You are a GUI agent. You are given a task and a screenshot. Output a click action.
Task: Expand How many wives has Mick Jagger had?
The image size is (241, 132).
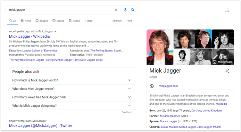point(72,97)
